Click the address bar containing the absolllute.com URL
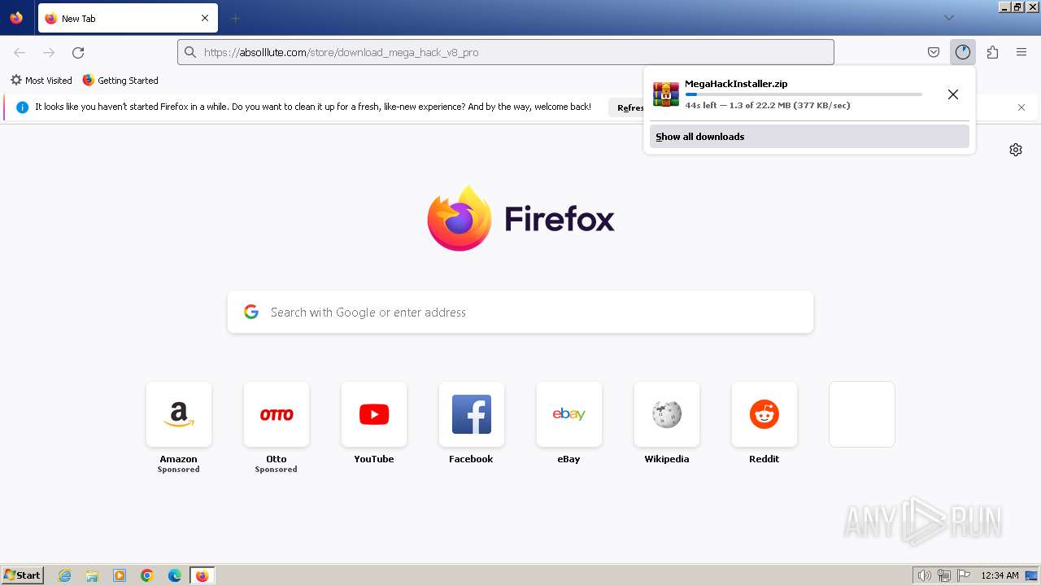Image resolution: width=1041 pixels, height=586 pixels. 506,52
